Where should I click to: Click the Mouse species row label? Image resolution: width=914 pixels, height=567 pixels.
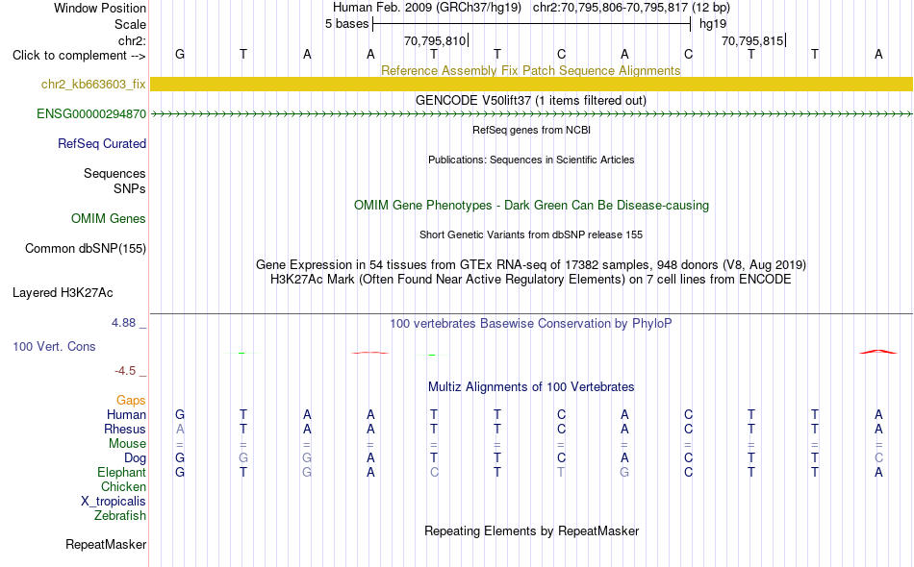click(127, 444)
